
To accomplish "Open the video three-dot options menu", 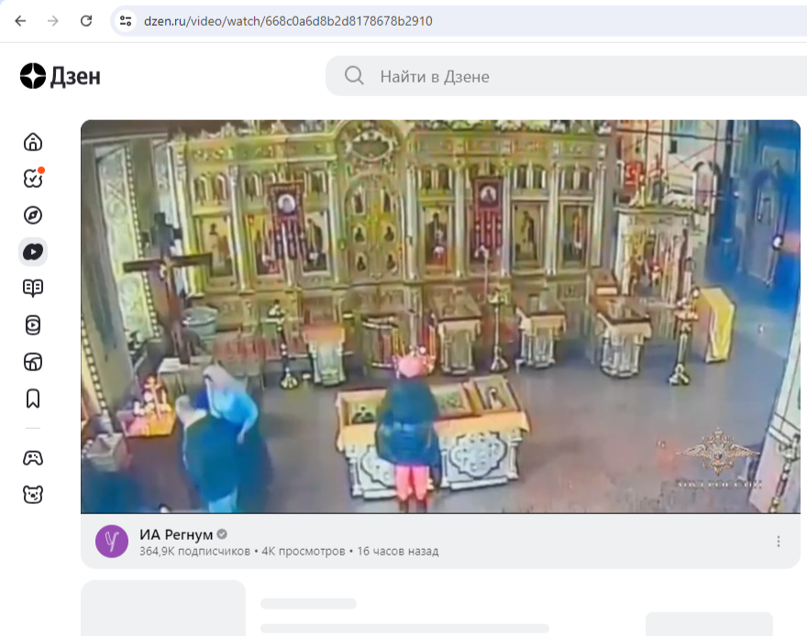I will coord(779,542).
